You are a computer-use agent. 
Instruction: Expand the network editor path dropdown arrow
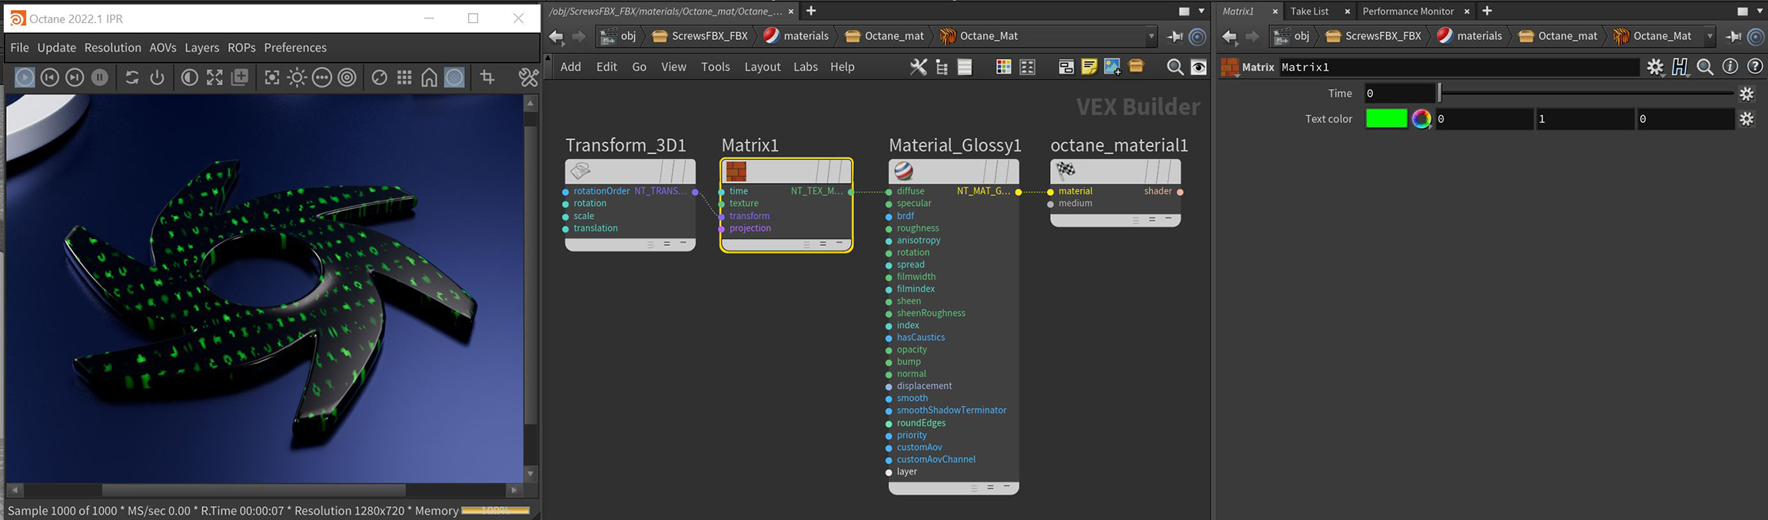click(1151, 36)
